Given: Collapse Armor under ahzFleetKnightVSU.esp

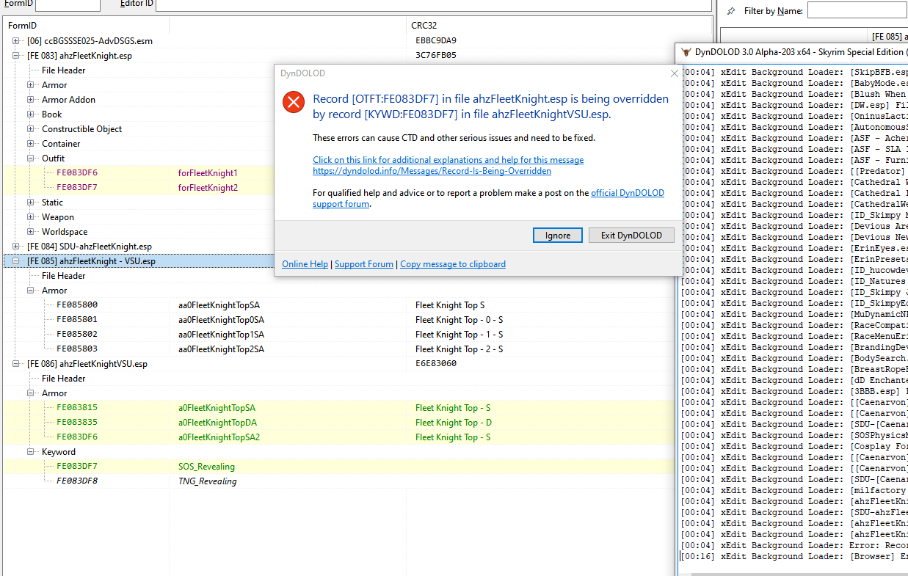Looking at the screenshot, I should coord(31,393).
